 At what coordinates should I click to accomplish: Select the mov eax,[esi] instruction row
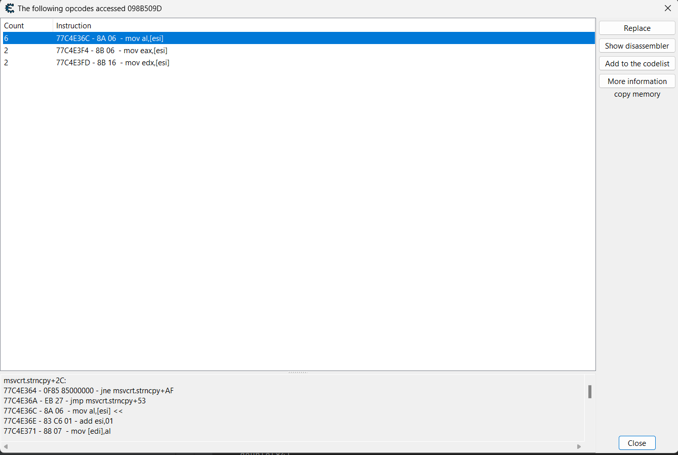(x=299, y=51)
